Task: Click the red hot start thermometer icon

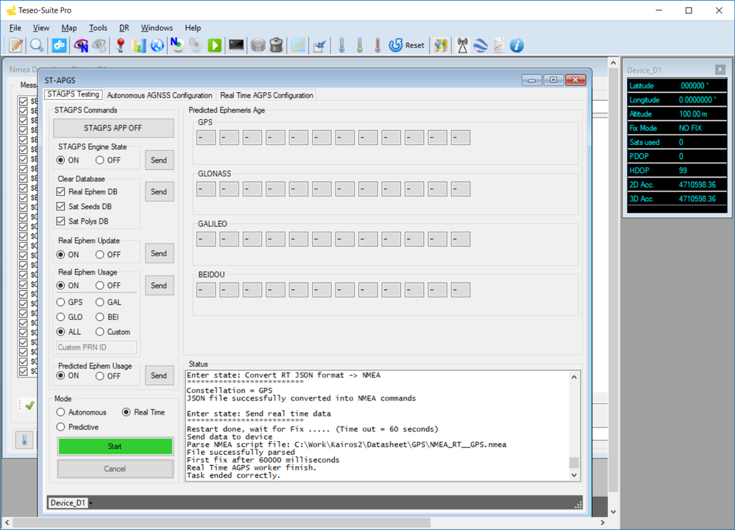Action: [x=377, y=45]
